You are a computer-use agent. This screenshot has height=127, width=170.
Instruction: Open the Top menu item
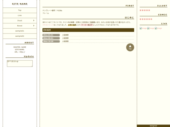20,10
